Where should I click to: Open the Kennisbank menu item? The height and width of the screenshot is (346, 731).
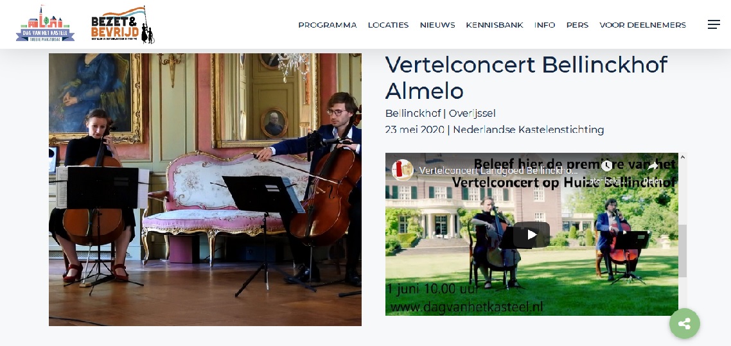click(x=494, y=25)
